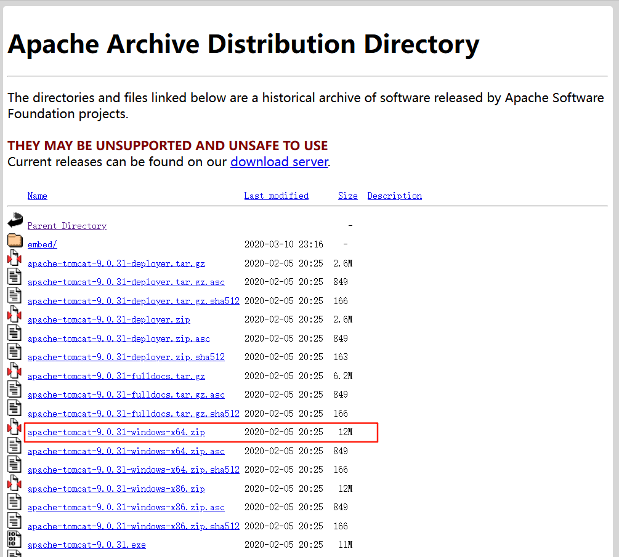Open apache-tomcat-9.0.31-deployer.tar.gz.sha512 link
This screenshot has width=619, height=557.
134,301
